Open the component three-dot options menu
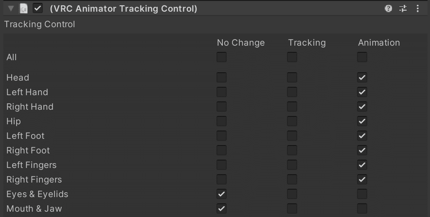The width and height of the screenshot is (430, 217). click(x=417, y=8)
